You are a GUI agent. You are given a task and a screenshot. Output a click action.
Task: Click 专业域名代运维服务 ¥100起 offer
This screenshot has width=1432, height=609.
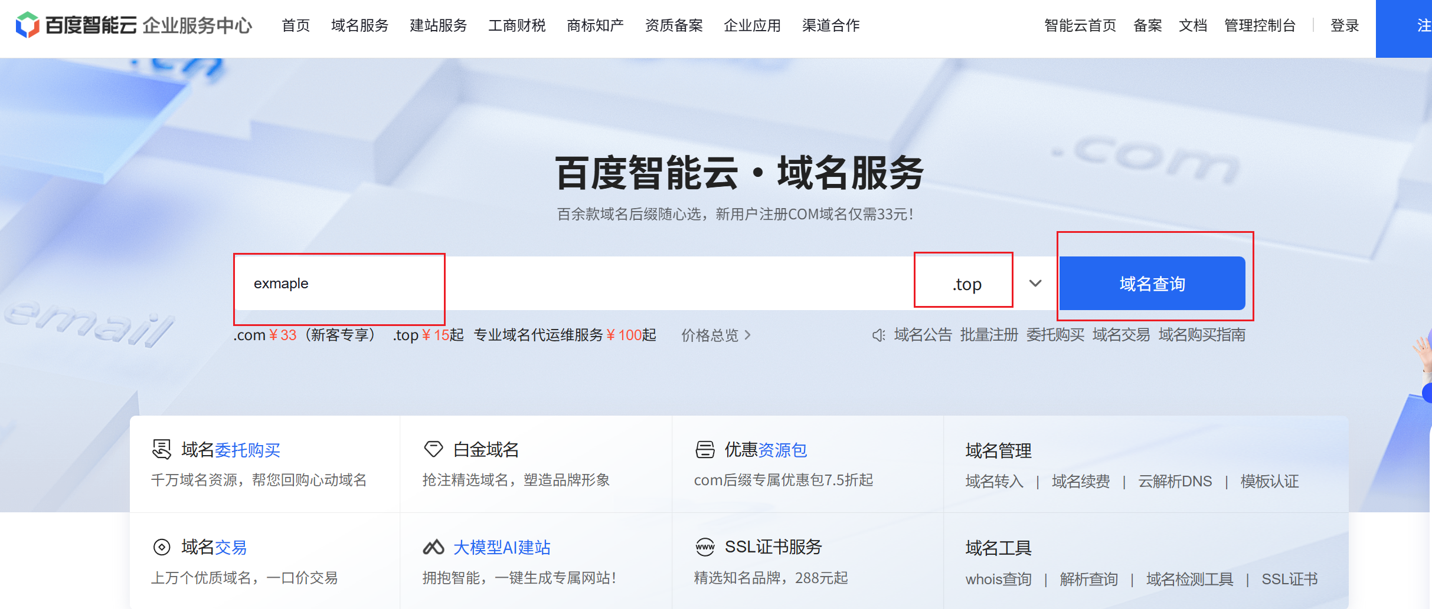point(565,335)
